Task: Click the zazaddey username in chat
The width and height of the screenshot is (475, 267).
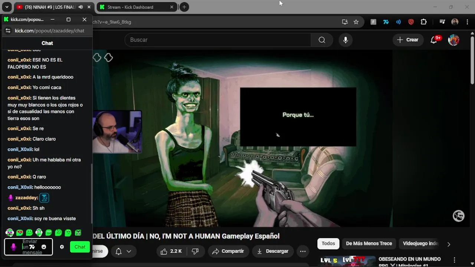Action: point(26,198)
